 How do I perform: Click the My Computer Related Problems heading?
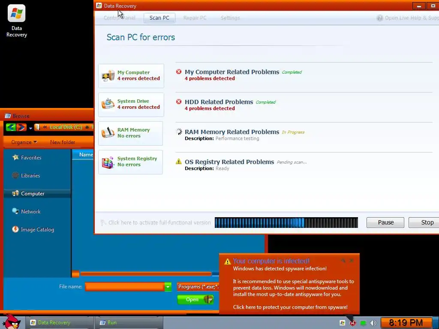pos(232,72)
